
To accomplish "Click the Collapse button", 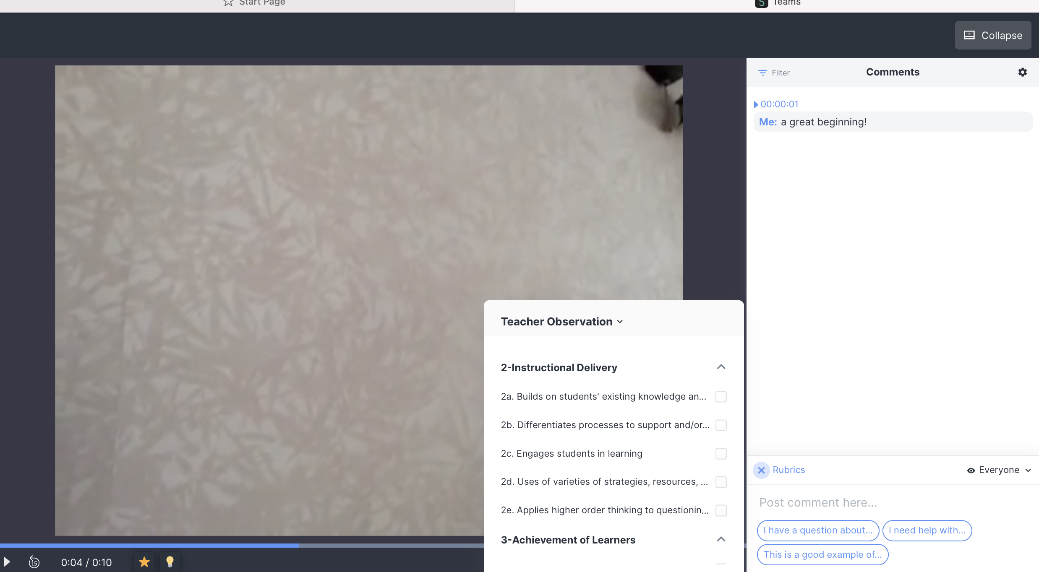I will (993, 35).
